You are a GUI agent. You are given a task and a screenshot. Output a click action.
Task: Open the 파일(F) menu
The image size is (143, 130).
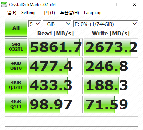click(x=10, y=13)
